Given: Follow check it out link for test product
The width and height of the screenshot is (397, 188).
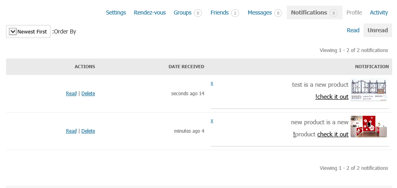Looking at the screenshot, I should coord(332,97).
